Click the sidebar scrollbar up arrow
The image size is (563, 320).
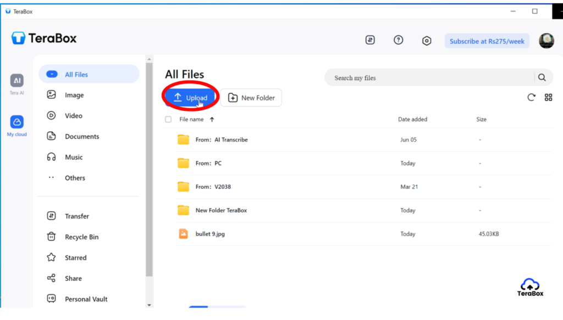(x=149, y=59)
